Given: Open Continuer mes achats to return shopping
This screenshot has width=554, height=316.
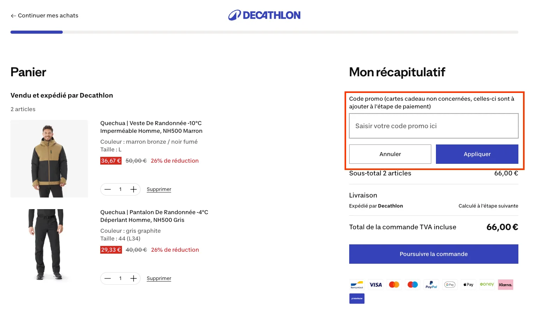Looking at the screenshot, I should pyautogui.click(x=44, y=15).
